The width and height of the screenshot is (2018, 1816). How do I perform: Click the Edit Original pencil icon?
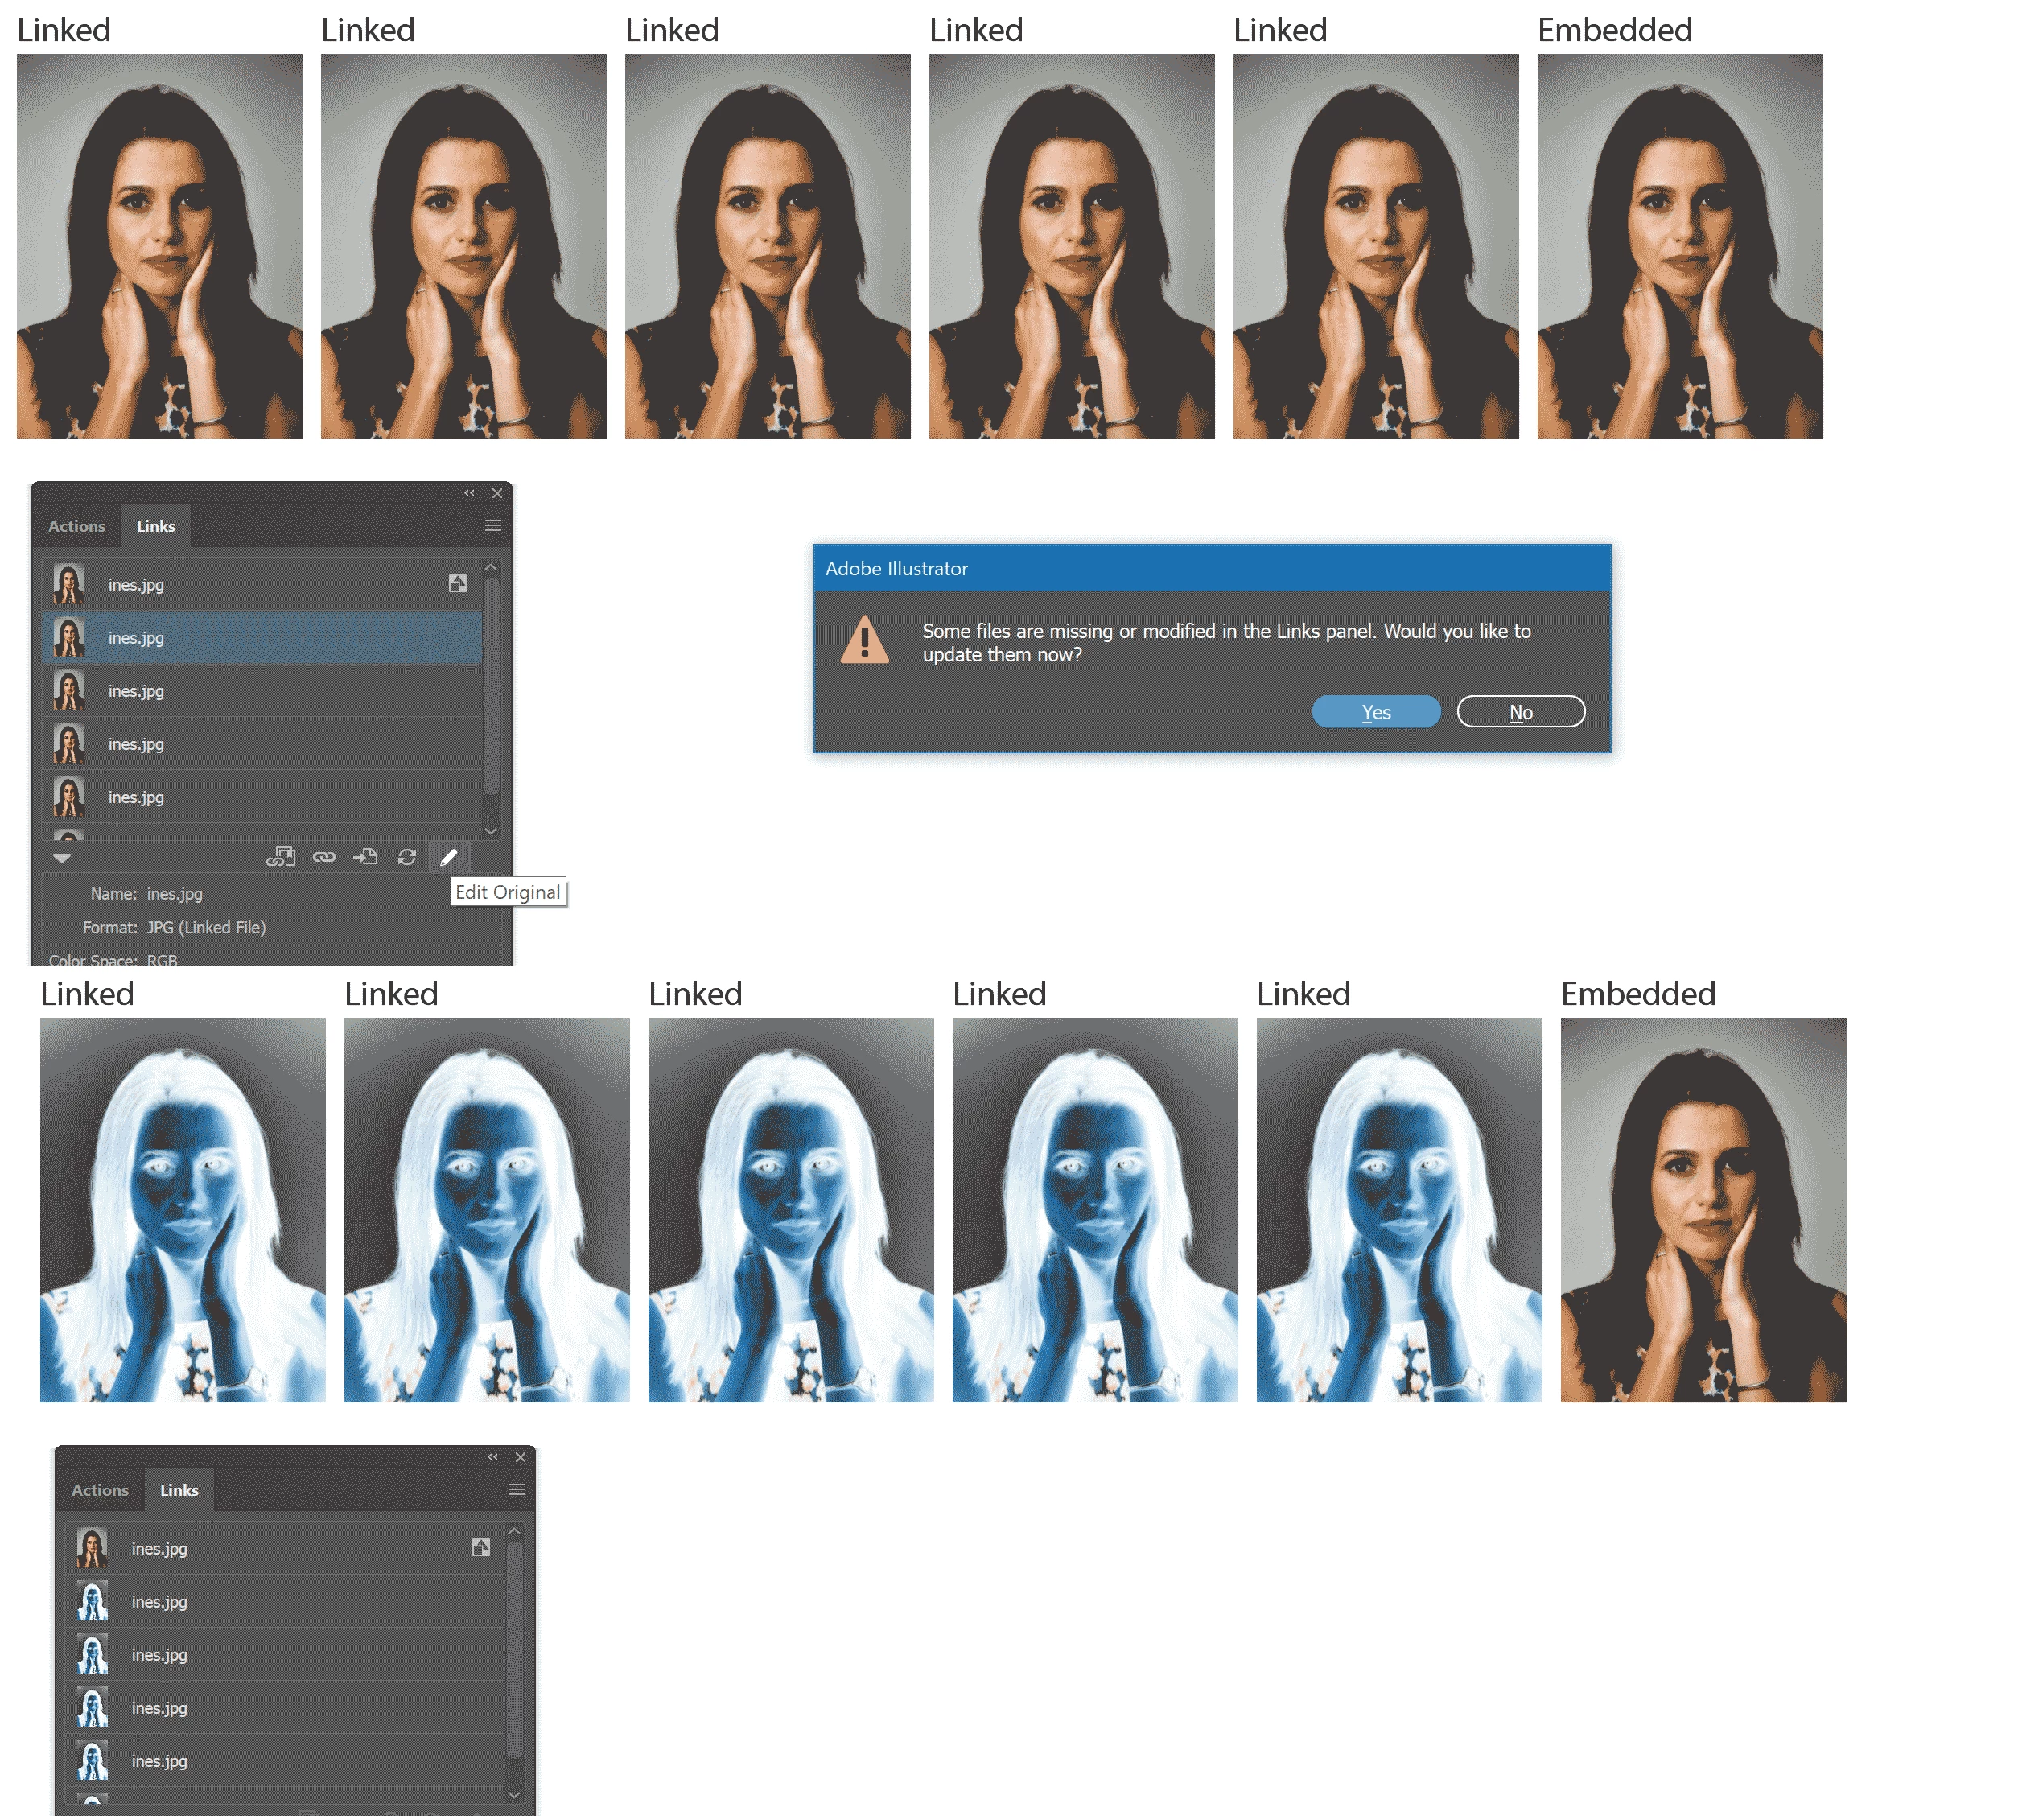click(x=449, y=857)
